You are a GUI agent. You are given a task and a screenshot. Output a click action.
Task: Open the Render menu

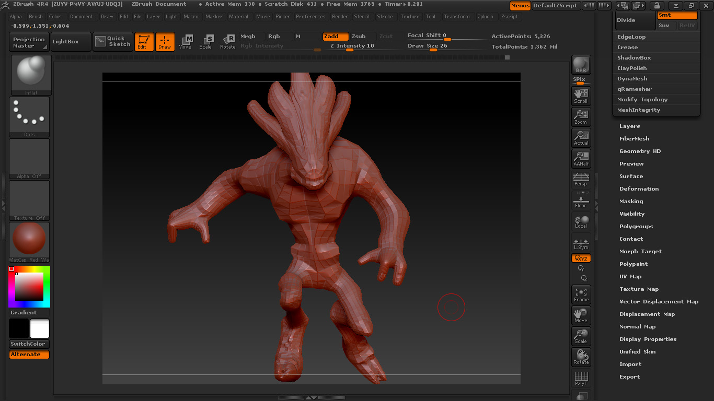point(340,17)
